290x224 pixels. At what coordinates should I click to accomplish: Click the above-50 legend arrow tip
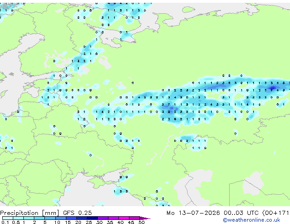(x=145, y=219)
